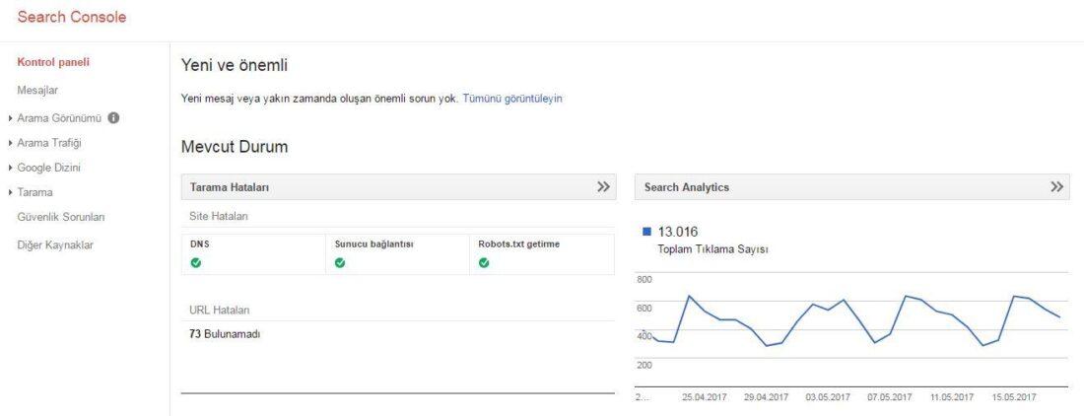The height and width of the screenshot is (416, 1084).
Task: Click the Tümünü görüntüleyin link
Action: (512, 99)
